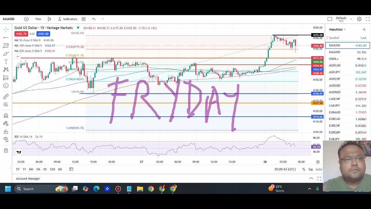Select the 5Y time range tab

click(x=18, y=169)
